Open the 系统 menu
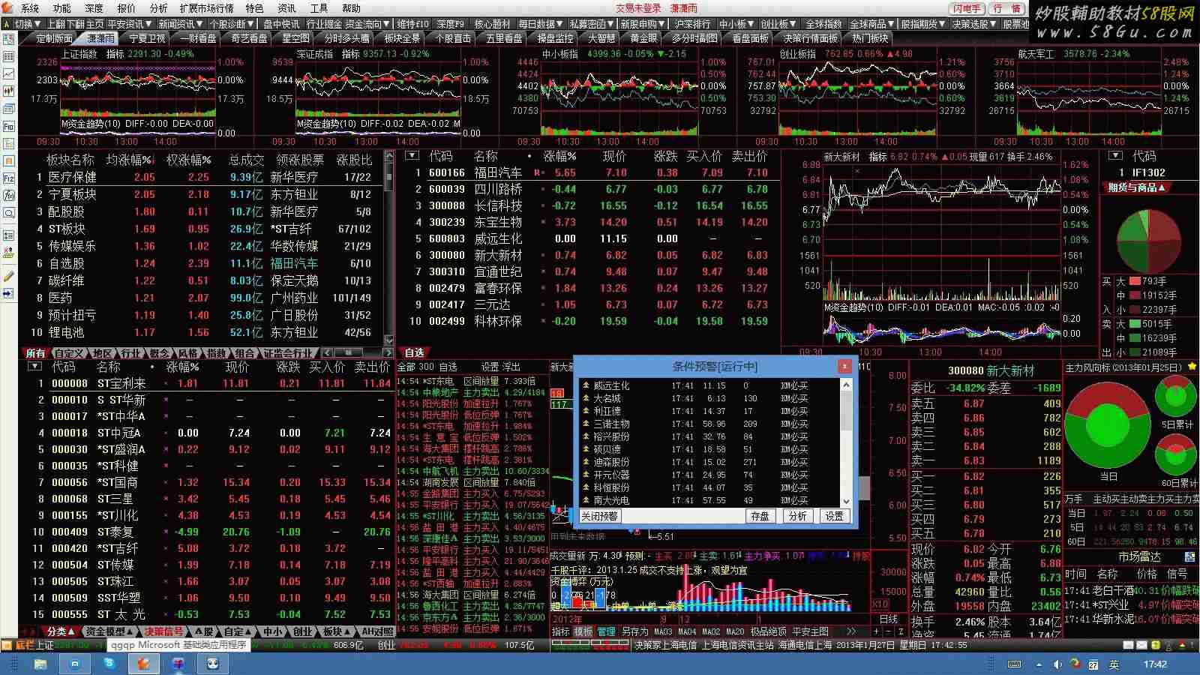This screenshot has height=675, width=1200. (30, 8)
